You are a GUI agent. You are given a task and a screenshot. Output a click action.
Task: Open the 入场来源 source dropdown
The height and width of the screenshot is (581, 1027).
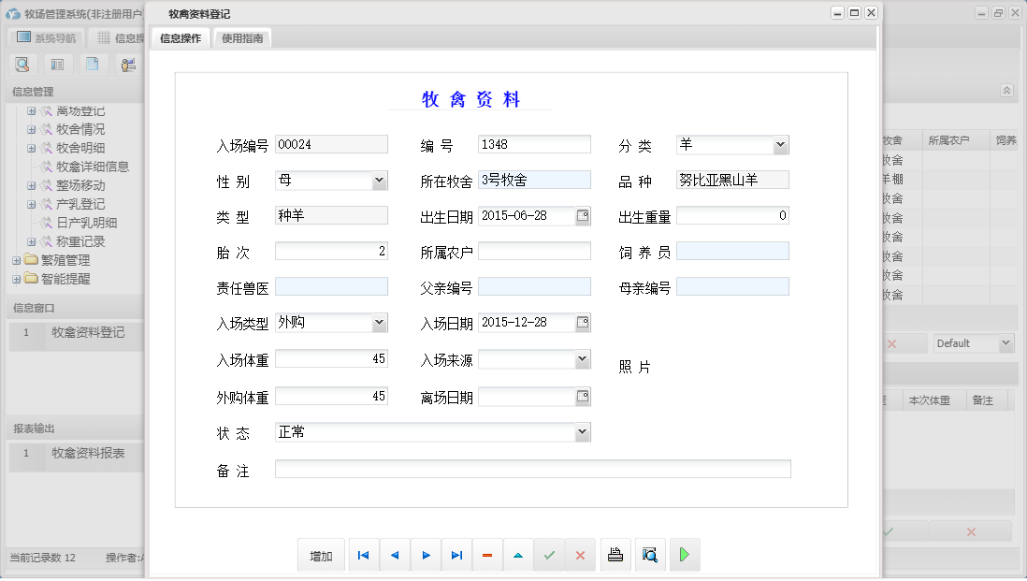point(583,358)
